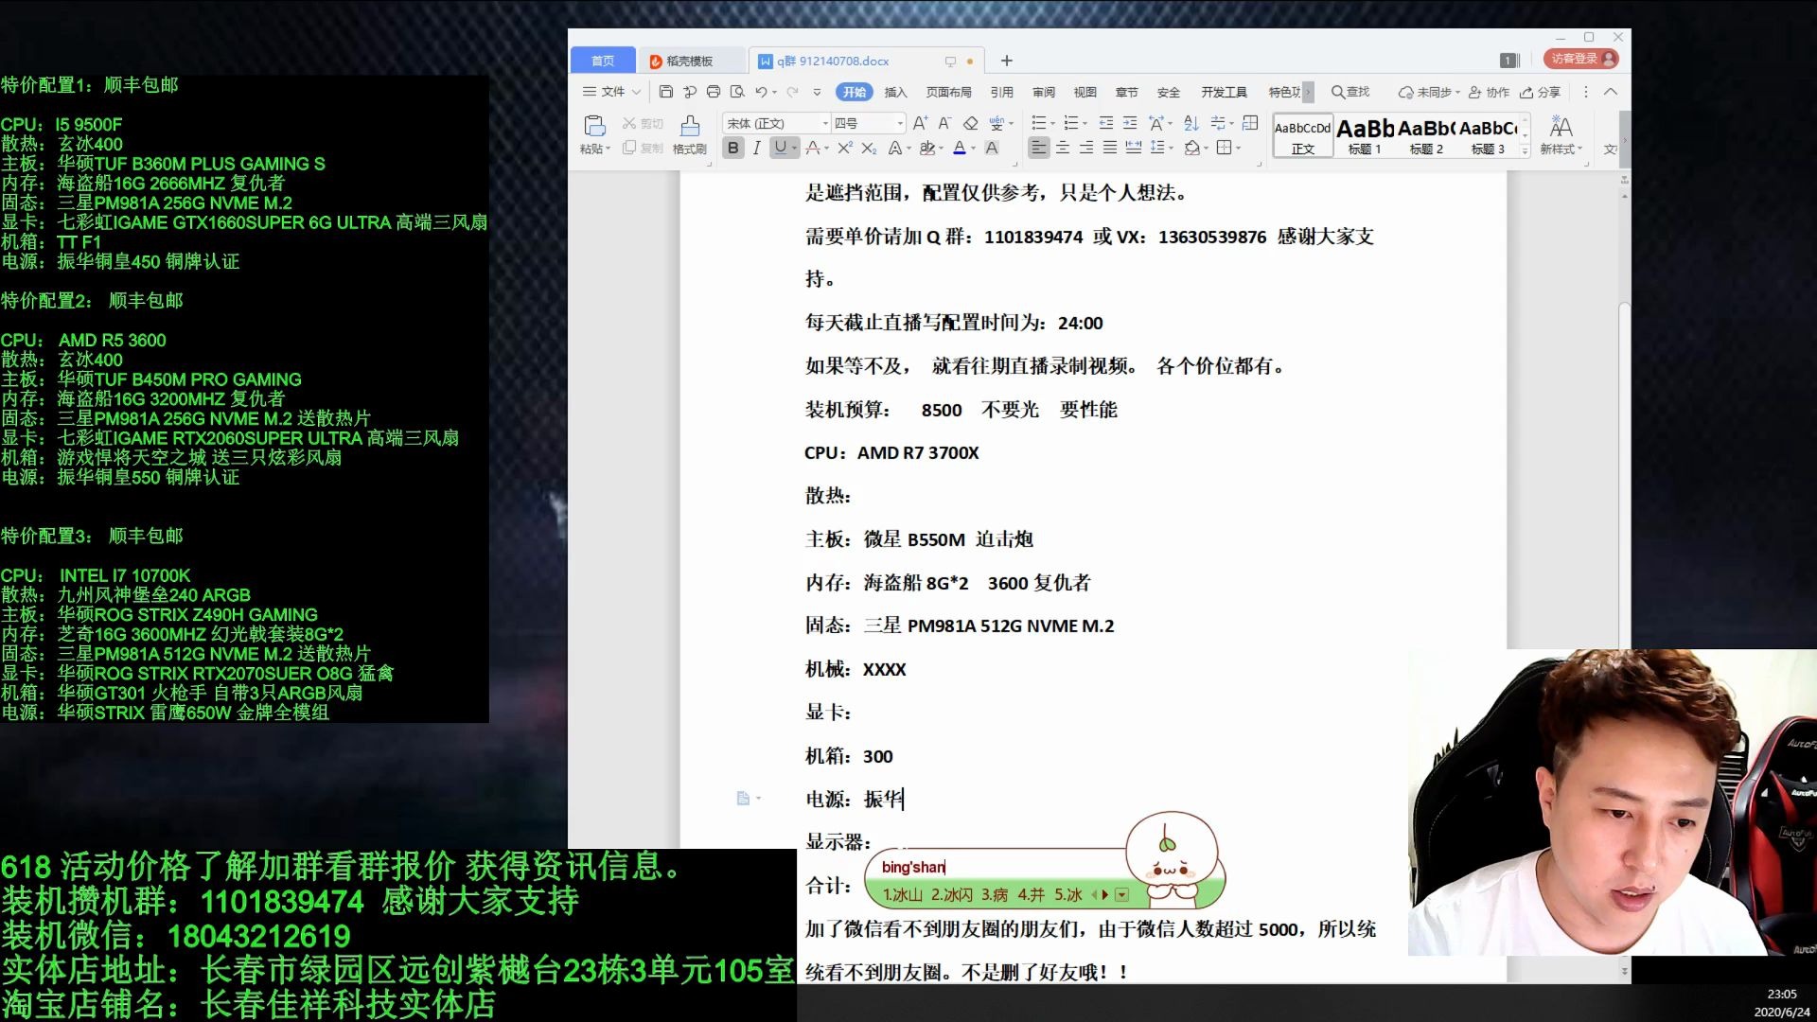
Task: Toggle text superscript formatting
Action: click(845, 148)
